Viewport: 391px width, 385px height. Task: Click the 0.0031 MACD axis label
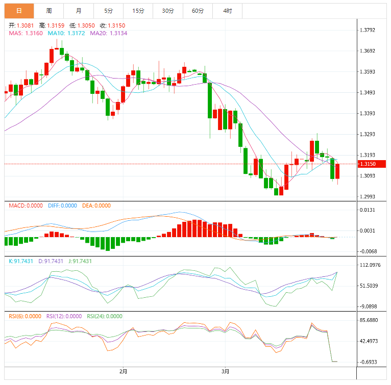(368, 231)
